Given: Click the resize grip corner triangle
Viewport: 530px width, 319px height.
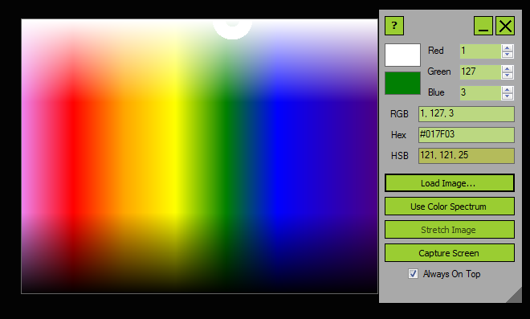Looking at the screenshot, I should 516,297.
